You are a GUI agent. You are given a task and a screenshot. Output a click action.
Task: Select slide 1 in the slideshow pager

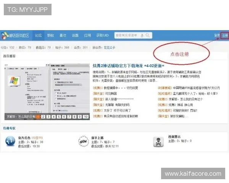tap(38, 117)
